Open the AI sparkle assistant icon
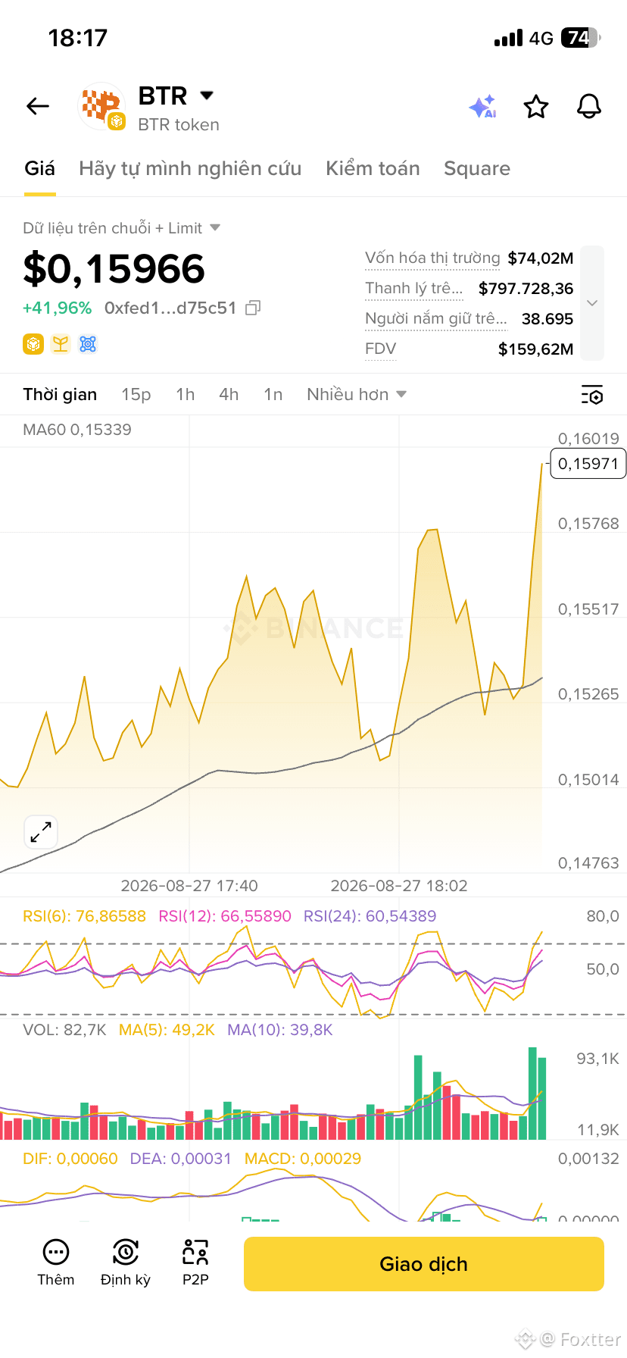 pos(482,107)
